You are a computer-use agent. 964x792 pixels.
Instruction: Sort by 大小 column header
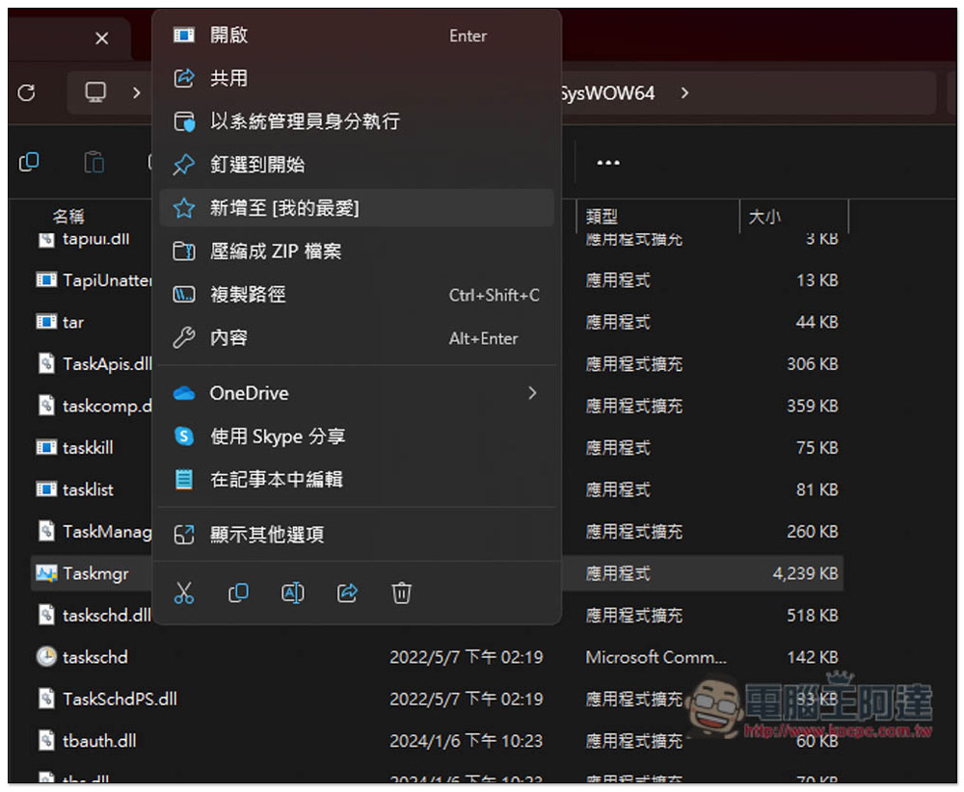pyautogui.click(x=764, y=216)
